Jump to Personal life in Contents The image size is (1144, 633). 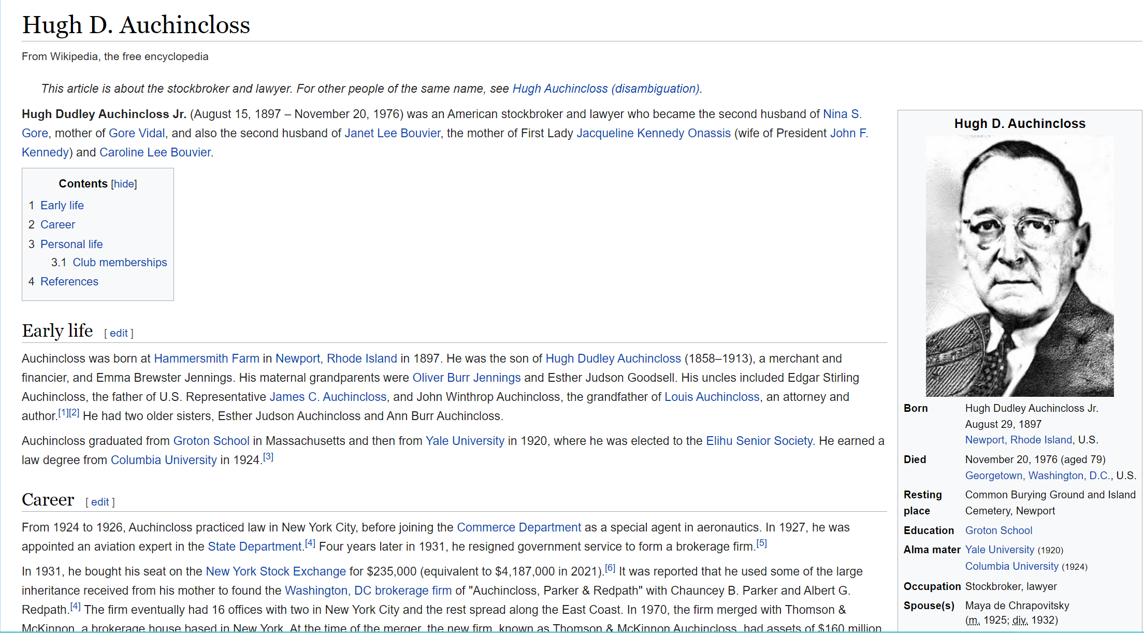71,244
